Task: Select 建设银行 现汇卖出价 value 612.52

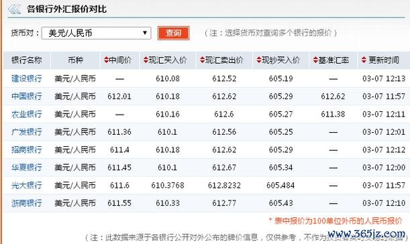Action: pos(224,78)
